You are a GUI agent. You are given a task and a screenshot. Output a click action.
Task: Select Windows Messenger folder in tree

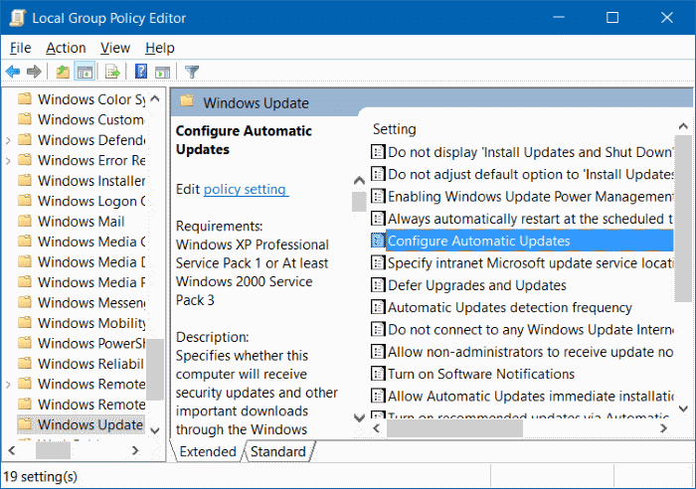pyautogui.click(x=82, y=302)
